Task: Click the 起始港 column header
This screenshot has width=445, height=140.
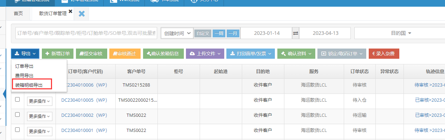Action: tap(221, 71)
